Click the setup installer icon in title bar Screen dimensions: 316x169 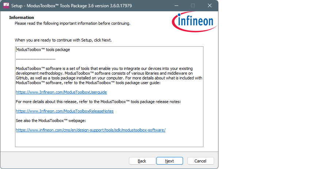click(6, 5)
